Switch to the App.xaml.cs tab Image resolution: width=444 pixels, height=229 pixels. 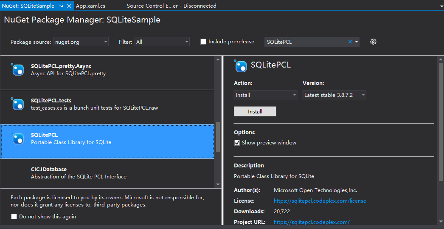coord(90,6)
